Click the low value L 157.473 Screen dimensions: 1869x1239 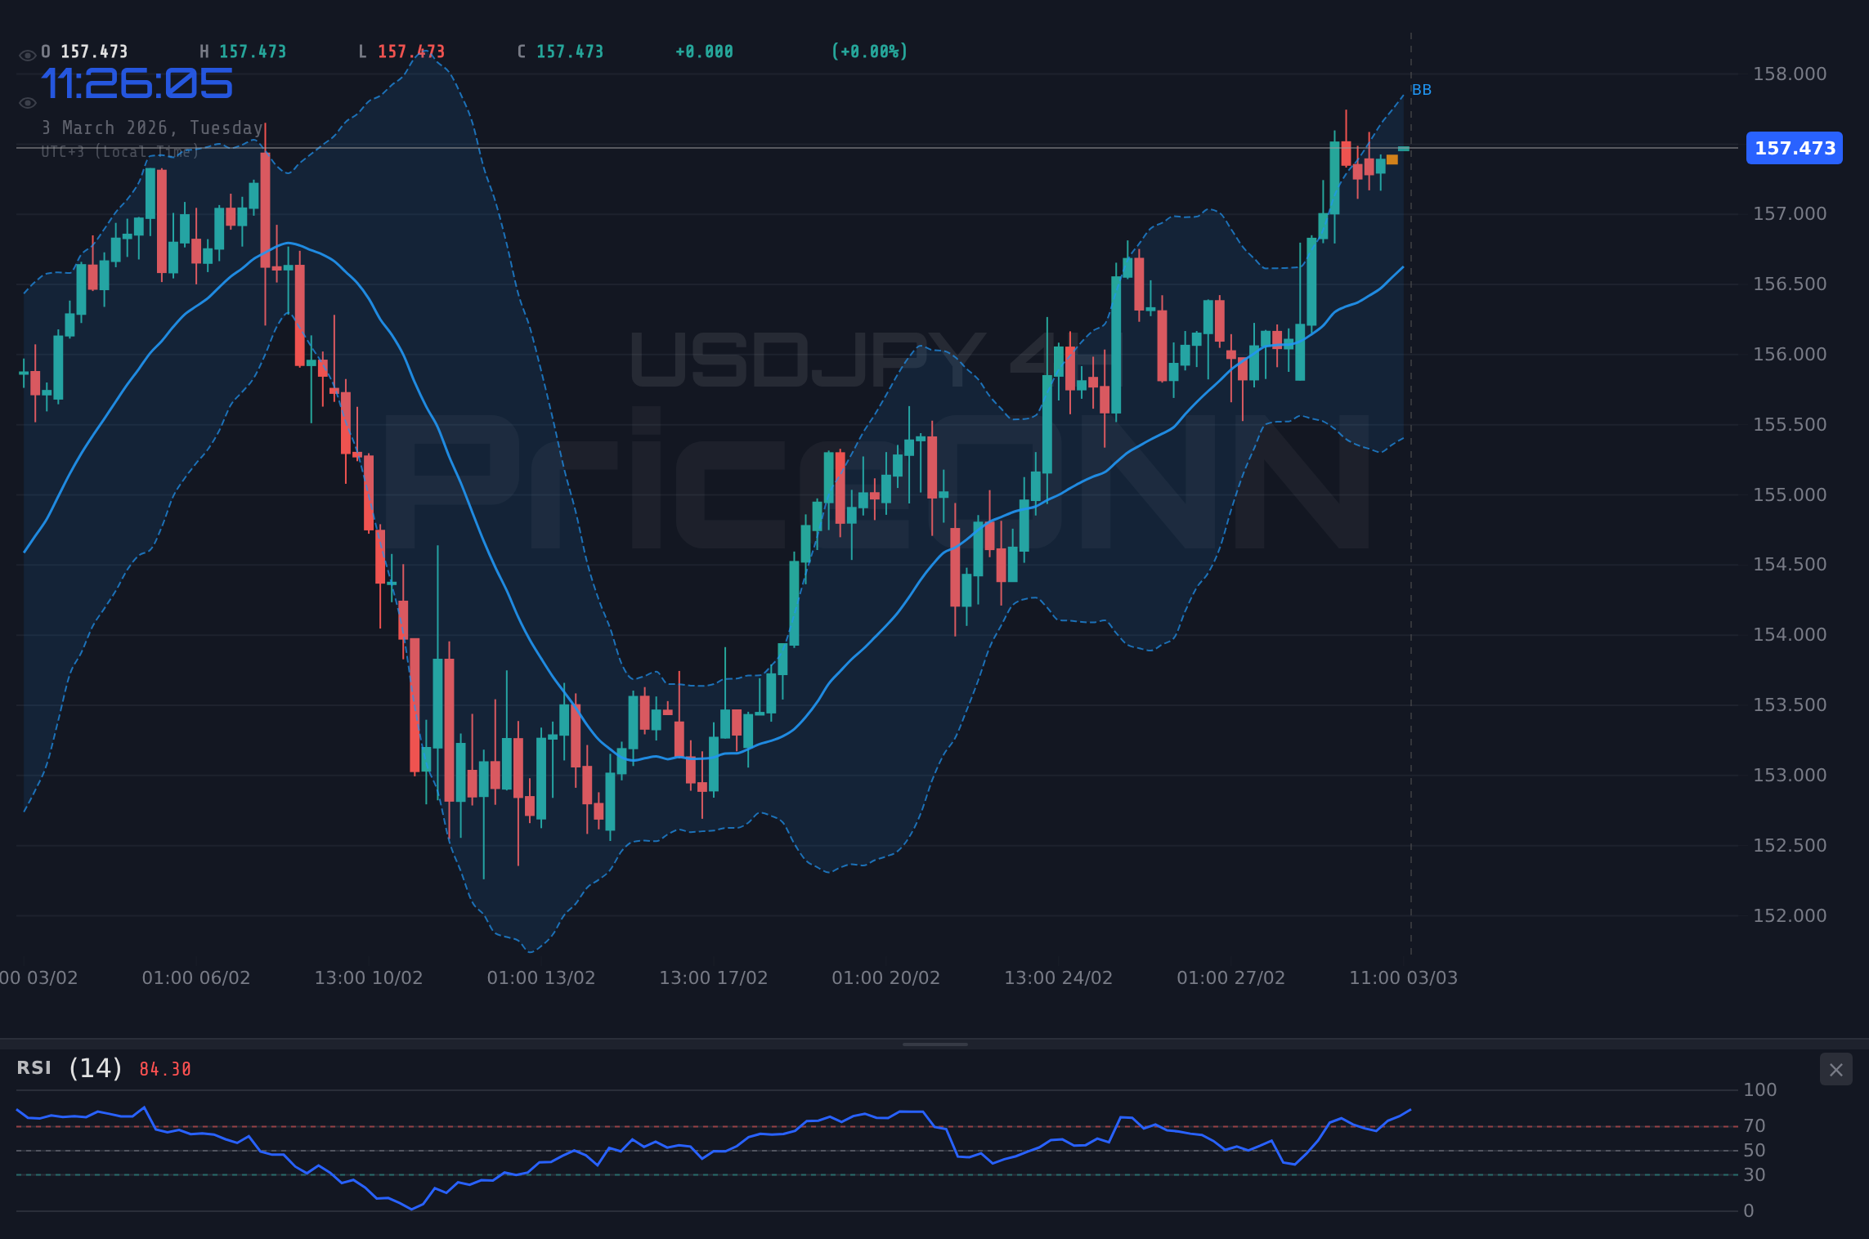point(410,51)
